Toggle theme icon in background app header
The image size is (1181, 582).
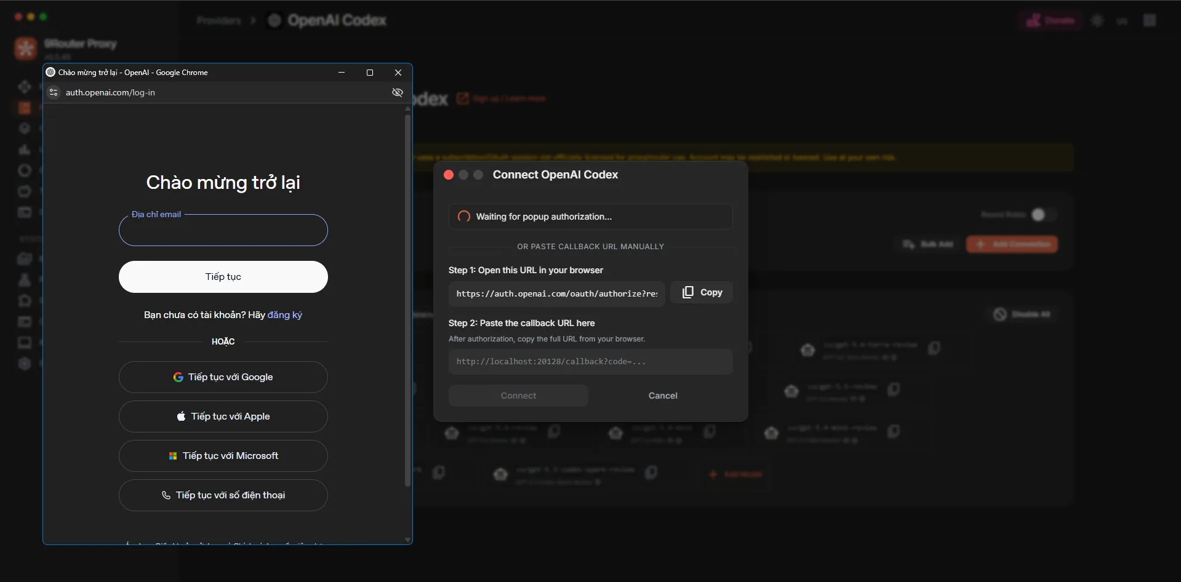[x=1097, y=20]
